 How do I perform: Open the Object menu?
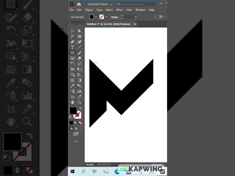pos(89,10)
